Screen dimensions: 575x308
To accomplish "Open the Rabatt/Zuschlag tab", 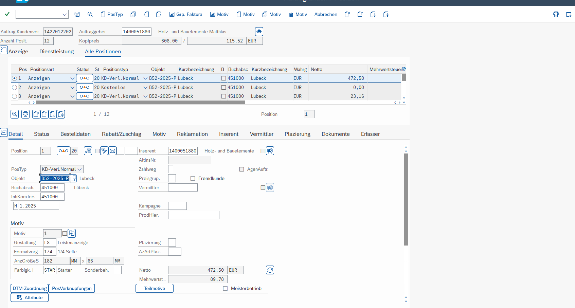I will pyautogui.click(x=122, y=134).
